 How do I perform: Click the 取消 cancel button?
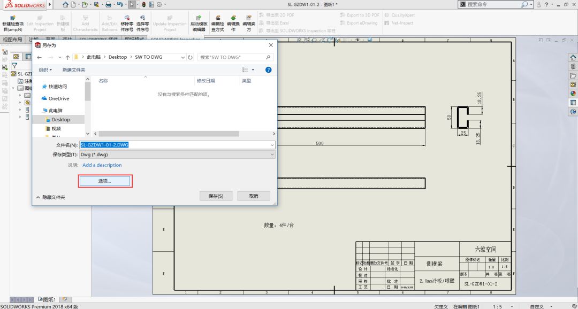tap(254, 196)
